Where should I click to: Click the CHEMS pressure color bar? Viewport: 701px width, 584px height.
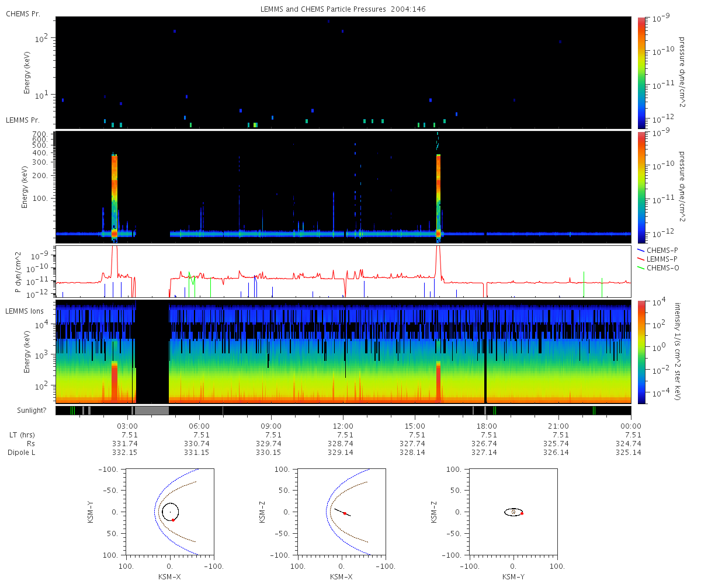click(x=641, y=72)
